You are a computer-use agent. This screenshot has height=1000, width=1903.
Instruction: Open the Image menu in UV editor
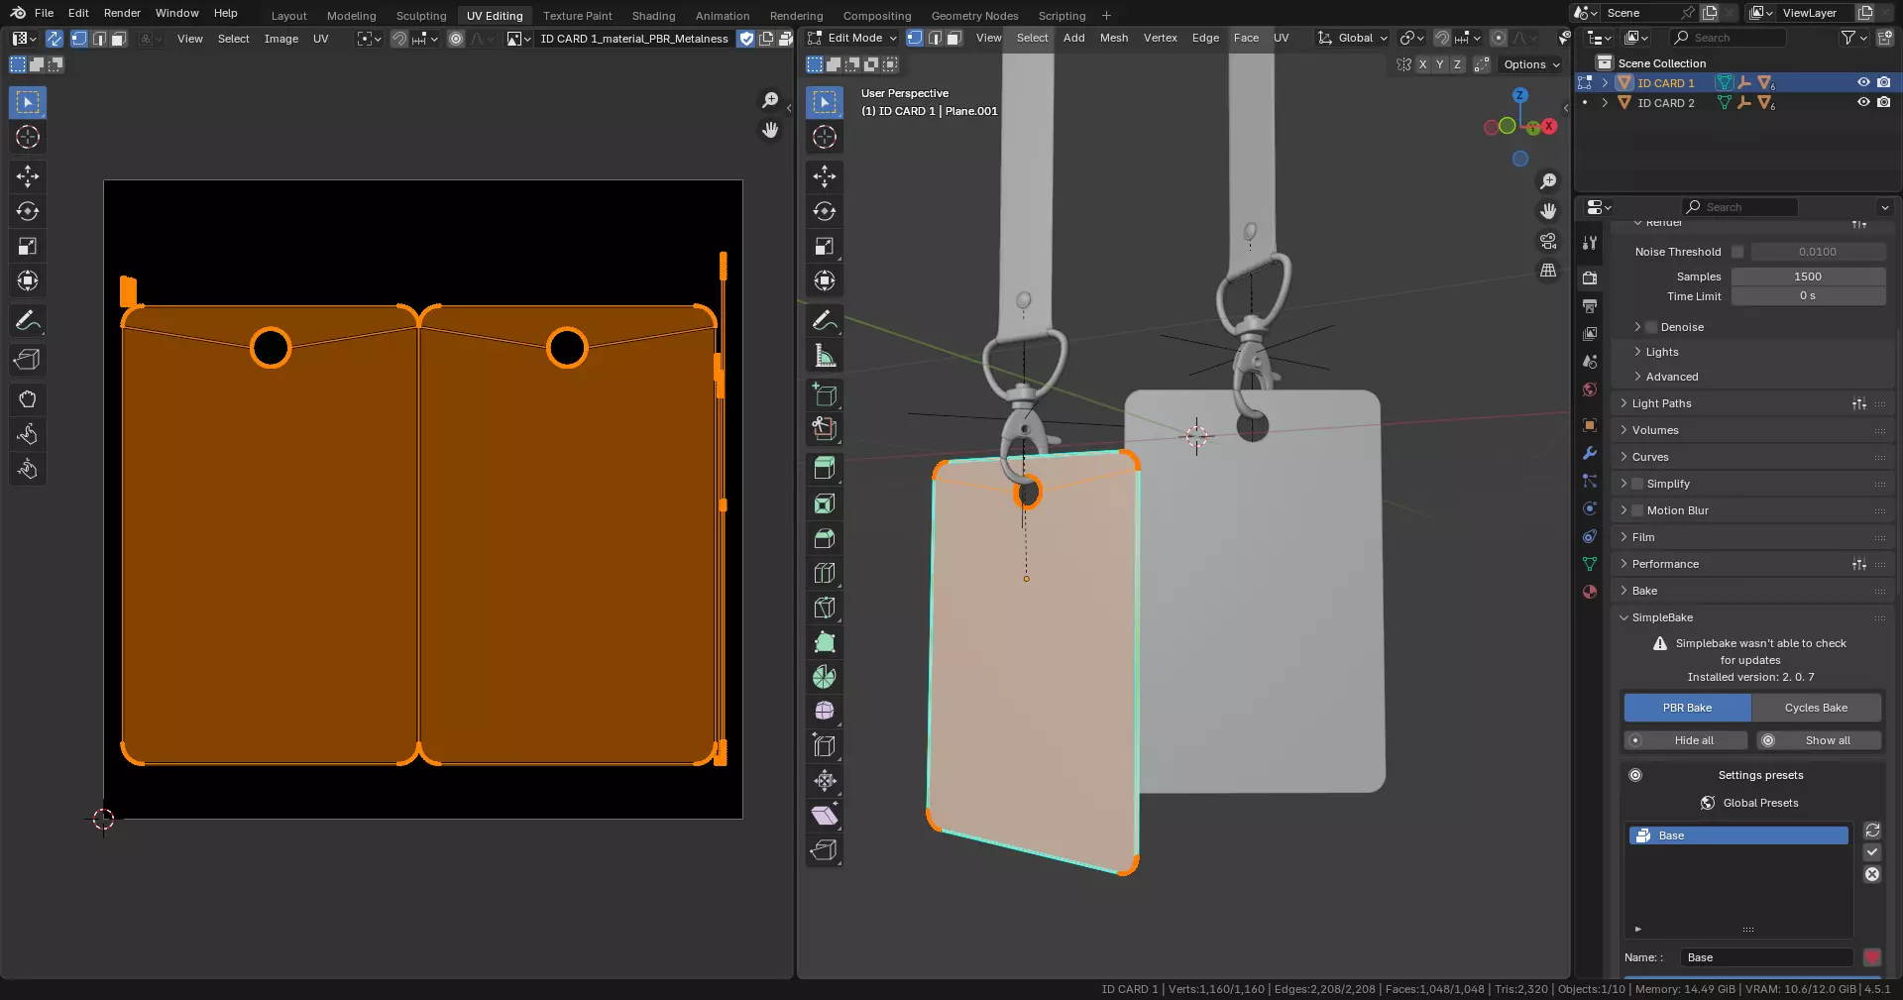(280, 39)
